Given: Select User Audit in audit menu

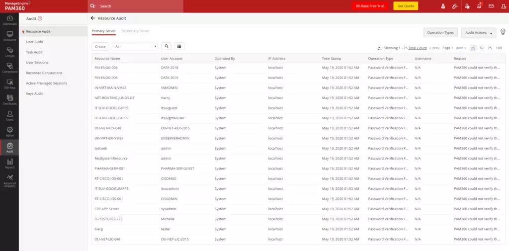Looking at the screenshot, I should tap(34, 42).
